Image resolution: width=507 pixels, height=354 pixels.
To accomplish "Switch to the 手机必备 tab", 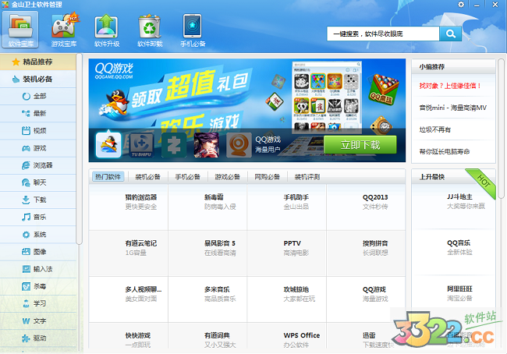I will coord(187,177).
